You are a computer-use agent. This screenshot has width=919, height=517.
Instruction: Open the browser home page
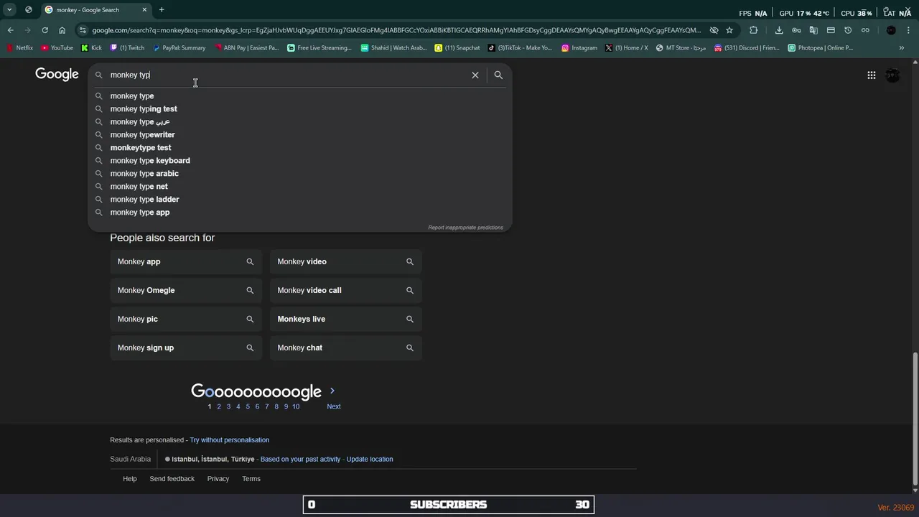(x=62, y=30)
